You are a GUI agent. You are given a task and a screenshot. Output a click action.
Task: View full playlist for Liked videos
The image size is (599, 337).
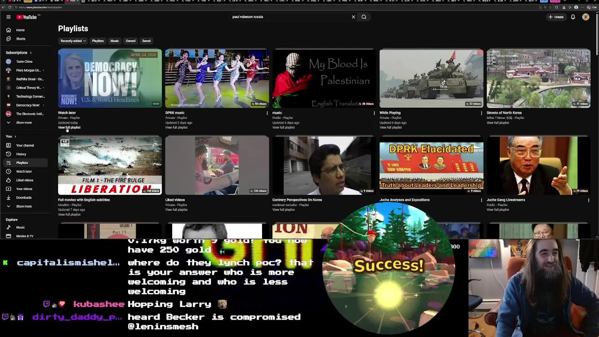[176, 210]
